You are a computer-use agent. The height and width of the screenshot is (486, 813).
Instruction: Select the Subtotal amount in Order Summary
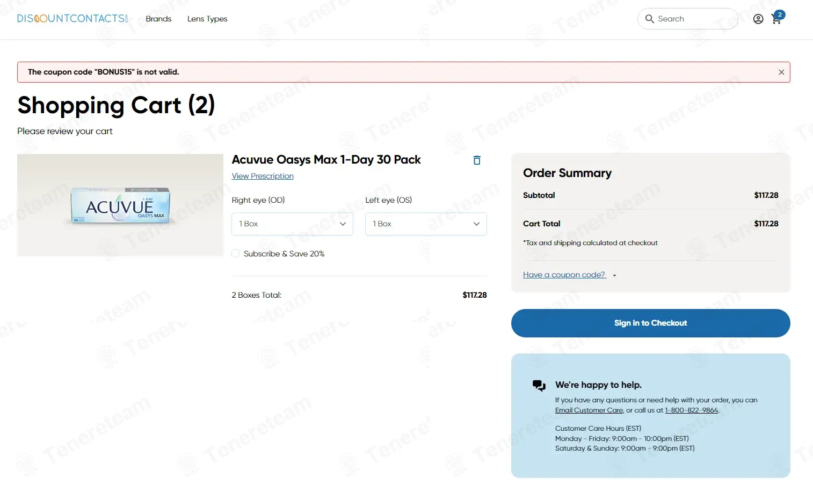click(766, 195)
